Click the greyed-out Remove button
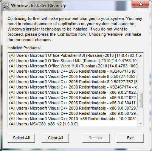Screen dimensions: 152x151 click(x=96, y=138)
